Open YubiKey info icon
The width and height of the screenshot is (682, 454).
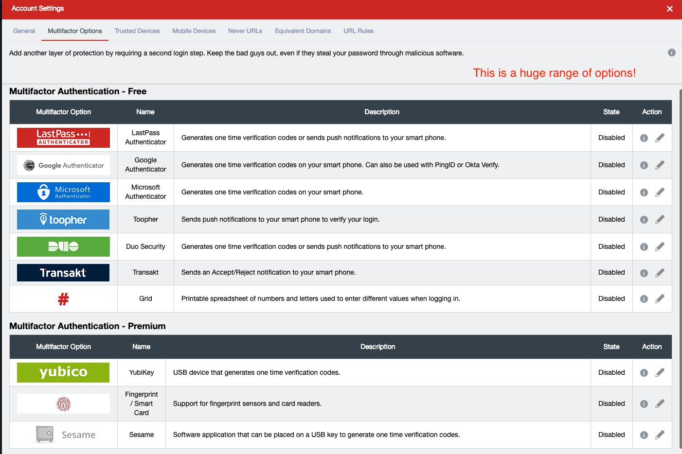tap(644, 373)
